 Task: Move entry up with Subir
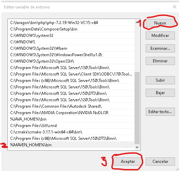pyautogui.click(x=160, y=80)
